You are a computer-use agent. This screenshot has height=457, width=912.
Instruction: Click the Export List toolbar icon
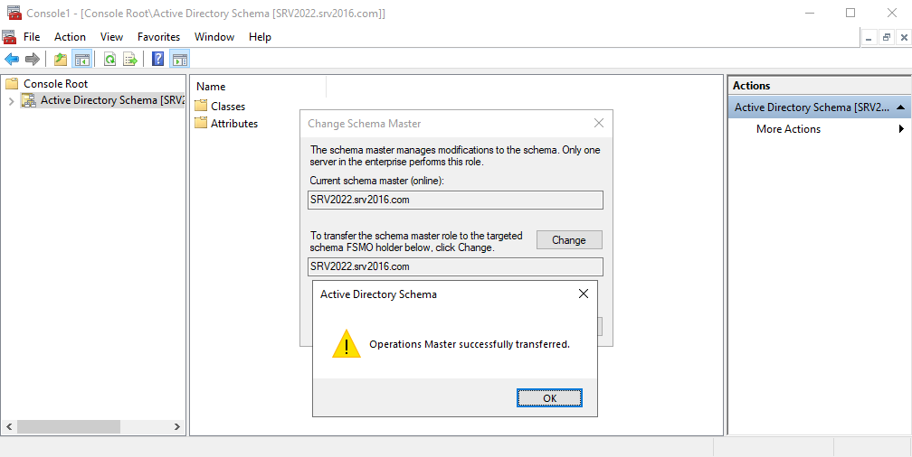pos(130,59)
